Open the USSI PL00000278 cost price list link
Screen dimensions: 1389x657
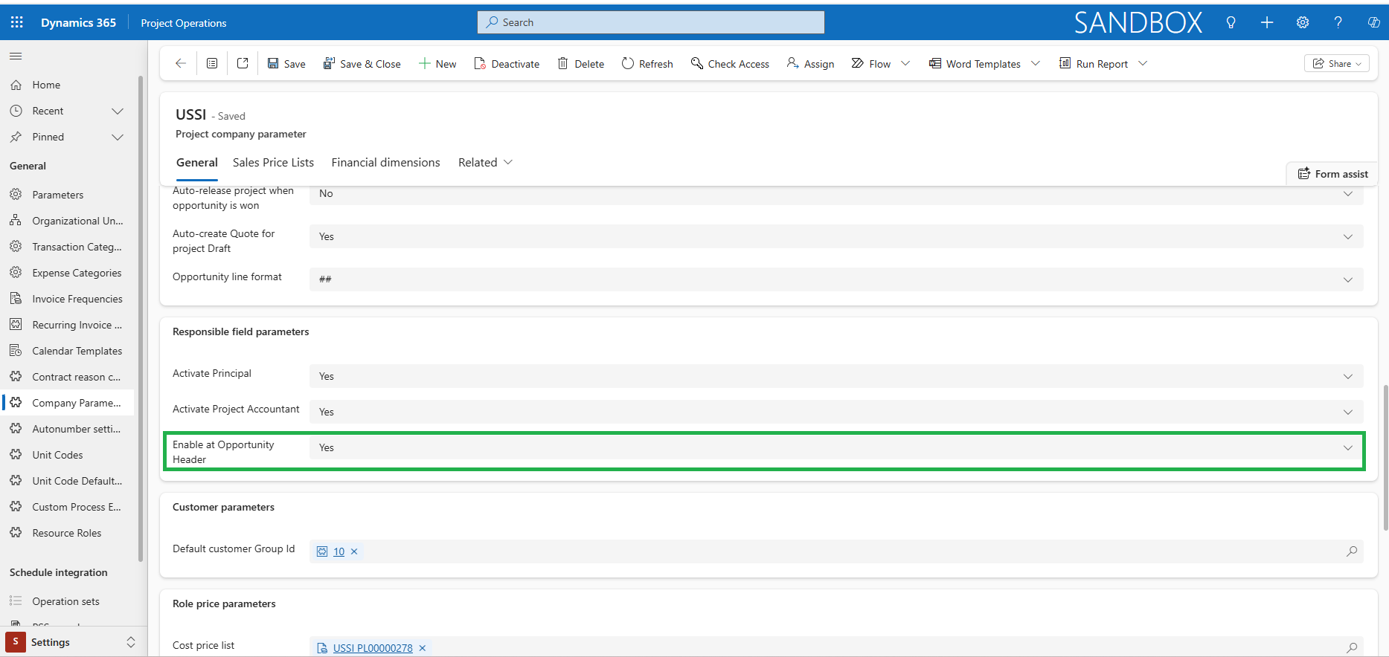click(x=372, y=648)
